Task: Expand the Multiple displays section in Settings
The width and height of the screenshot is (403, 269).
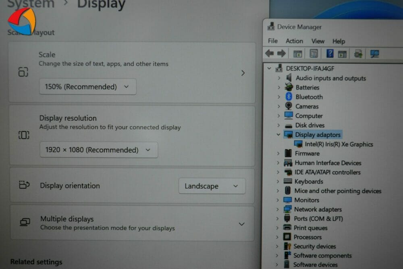Action: [241, 224]
